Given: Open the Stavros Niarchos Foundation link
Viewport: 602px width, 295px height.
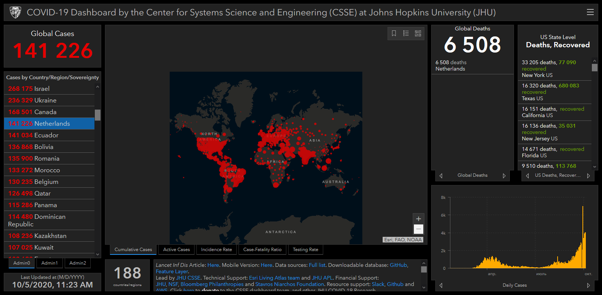Looking at the screenshot, I should pyautogui.click(x=289, y=284).
